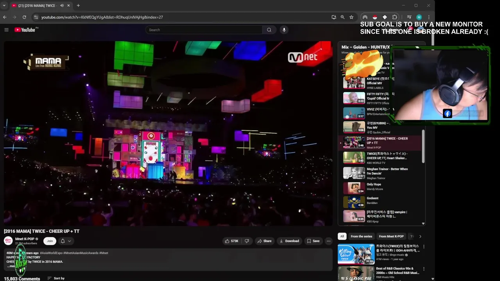Open Mnet K-POP channel avatar
The width and height of the screenshot is (500, 281).
coord(8,241)
